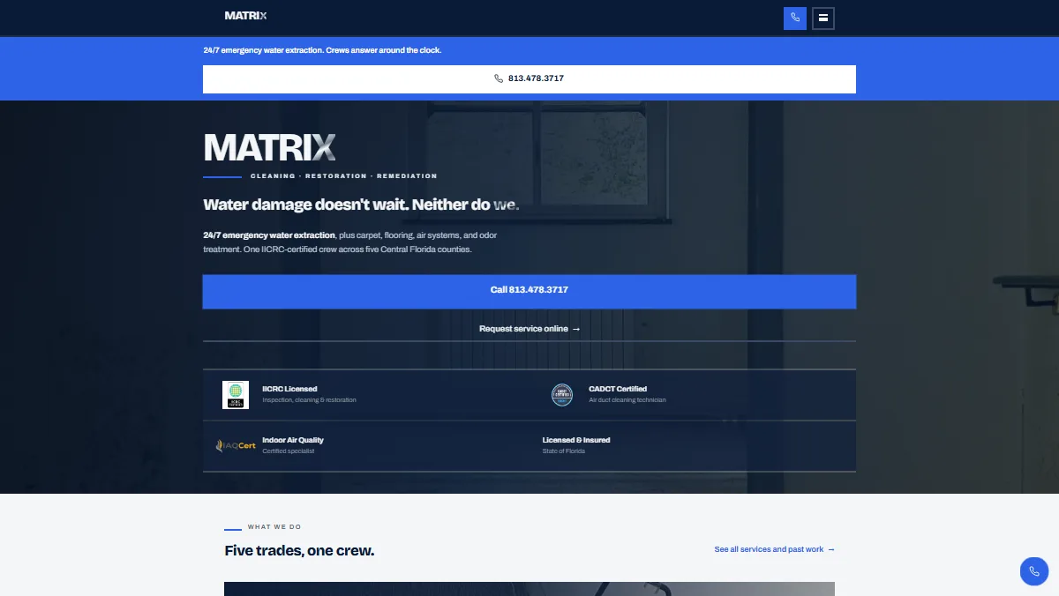The image size is (1059, 596).
Task: Call 813.478.3717 from the white banner button
Action: (x=529, y=78)
